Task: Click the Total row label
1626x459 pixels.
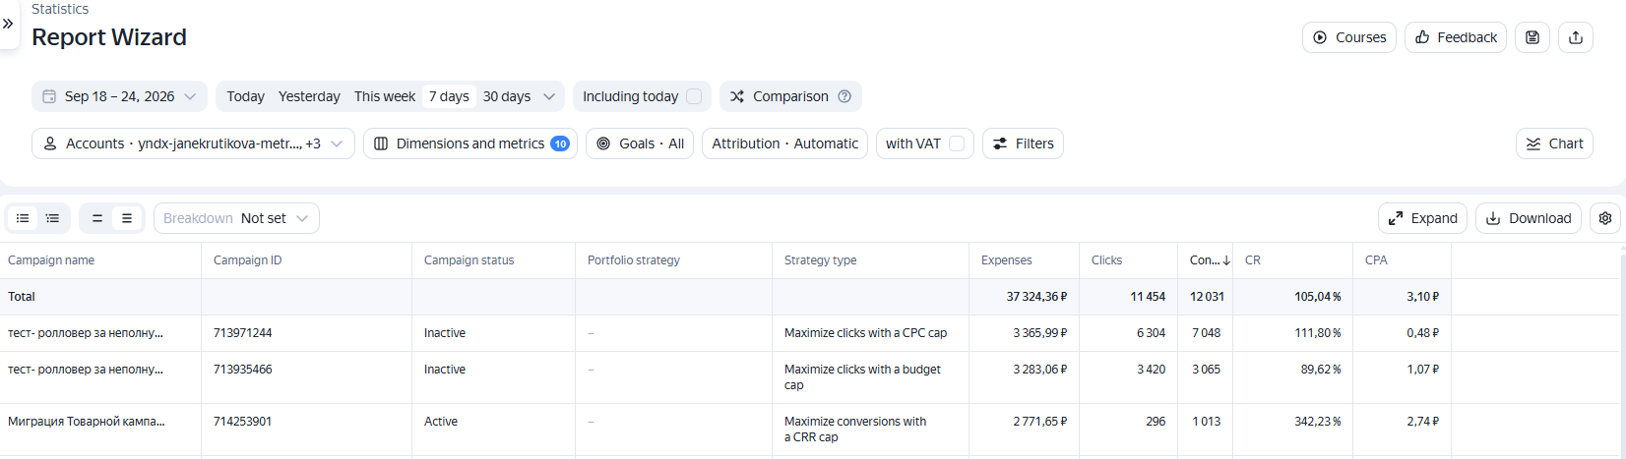Action: [x=22, y=297]
